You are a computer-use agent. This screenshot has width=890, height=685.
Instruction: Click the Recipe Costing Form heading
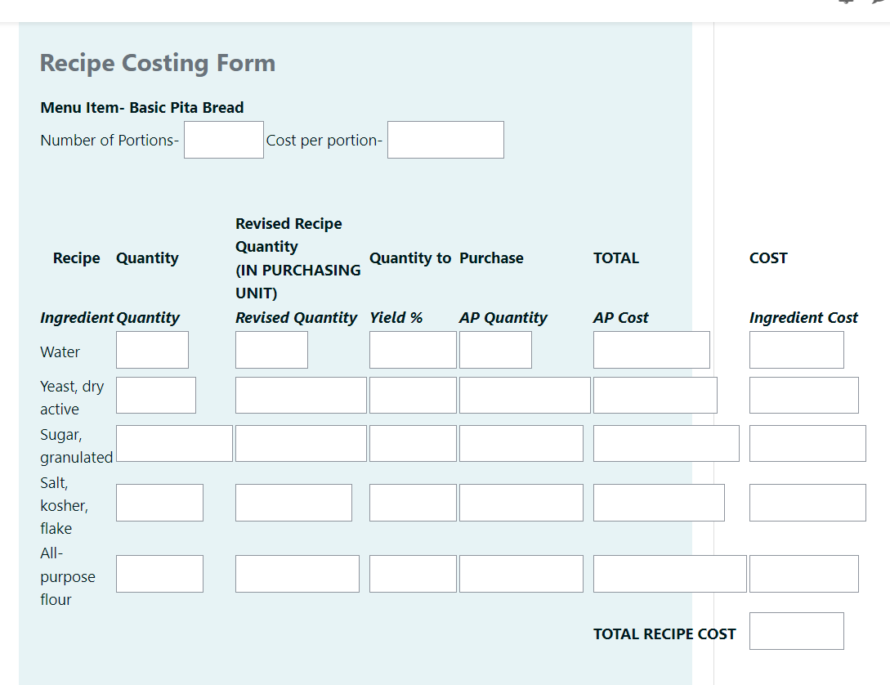(x=157, y=63)
